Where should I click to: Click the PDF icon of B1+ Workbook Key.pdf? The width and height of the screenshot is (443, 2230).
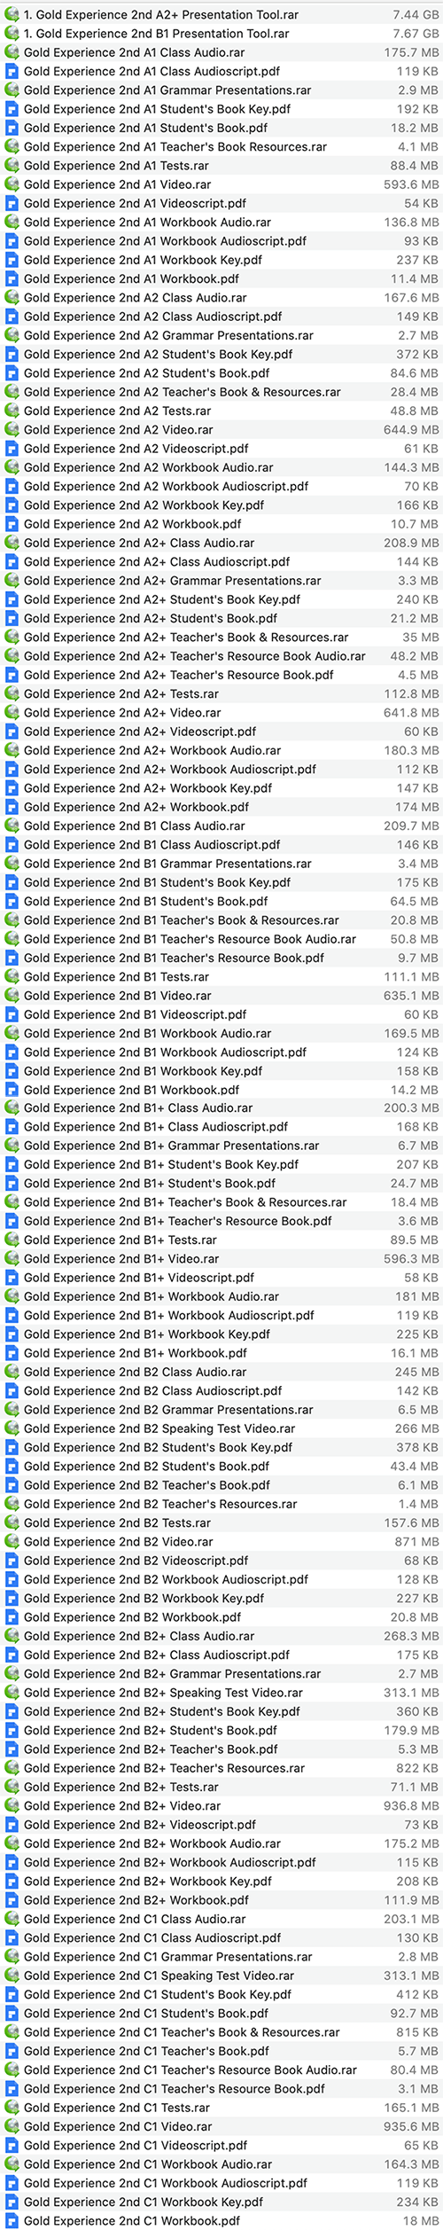[x=12, y=1334]
